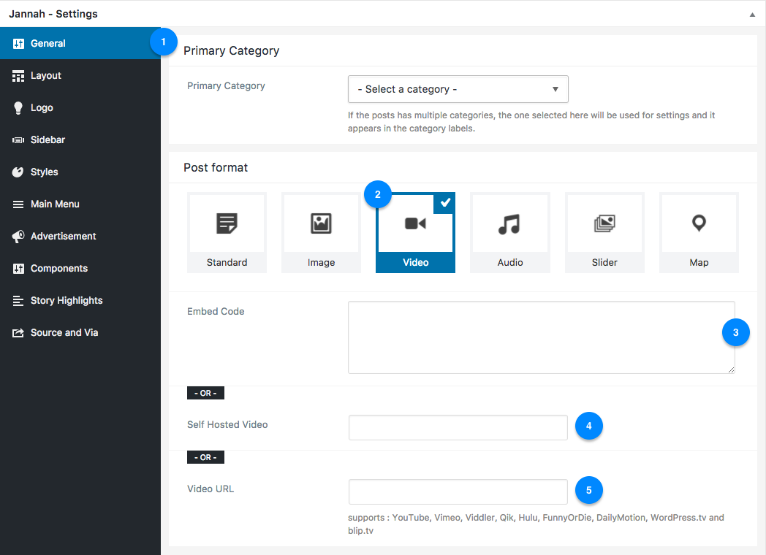Click the Primary Category dropdown arrow

coord(555,89)
